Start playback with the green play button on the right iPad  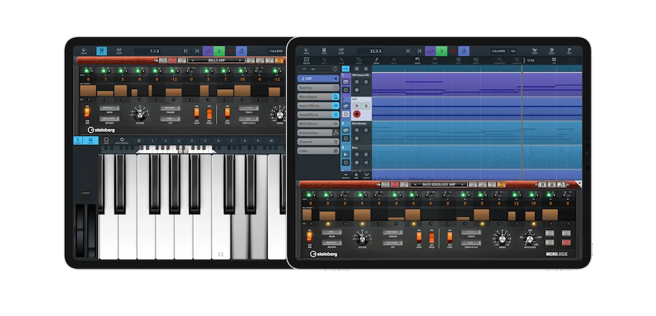coord(441,51)
